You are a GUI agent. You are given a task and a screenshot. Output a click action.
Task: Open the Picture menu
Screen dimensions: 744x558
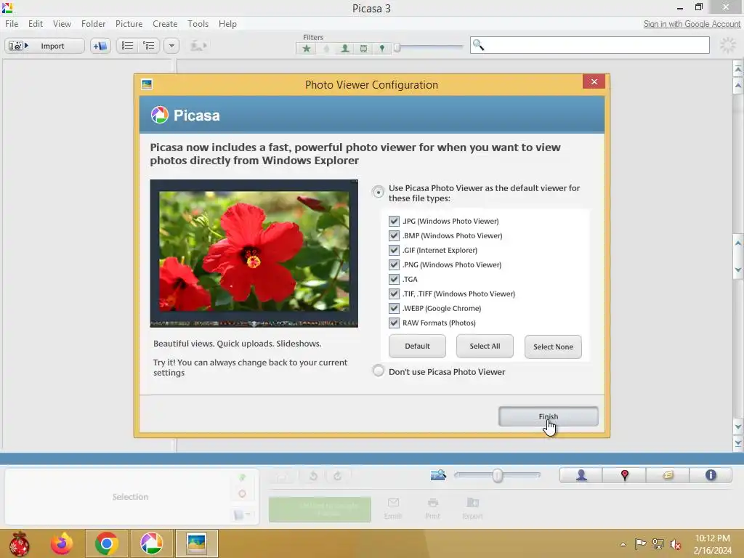(x=129, y=24)
